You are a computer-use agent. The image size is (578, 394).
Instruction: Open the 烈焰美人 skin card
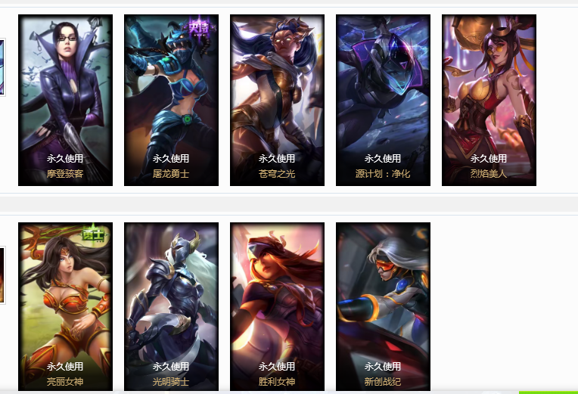click(x=489, y=101)
